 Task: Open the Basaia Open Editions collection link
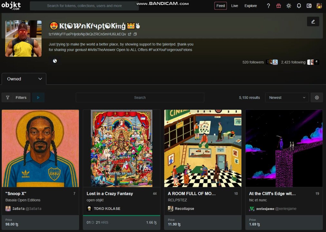pos(23,200)
